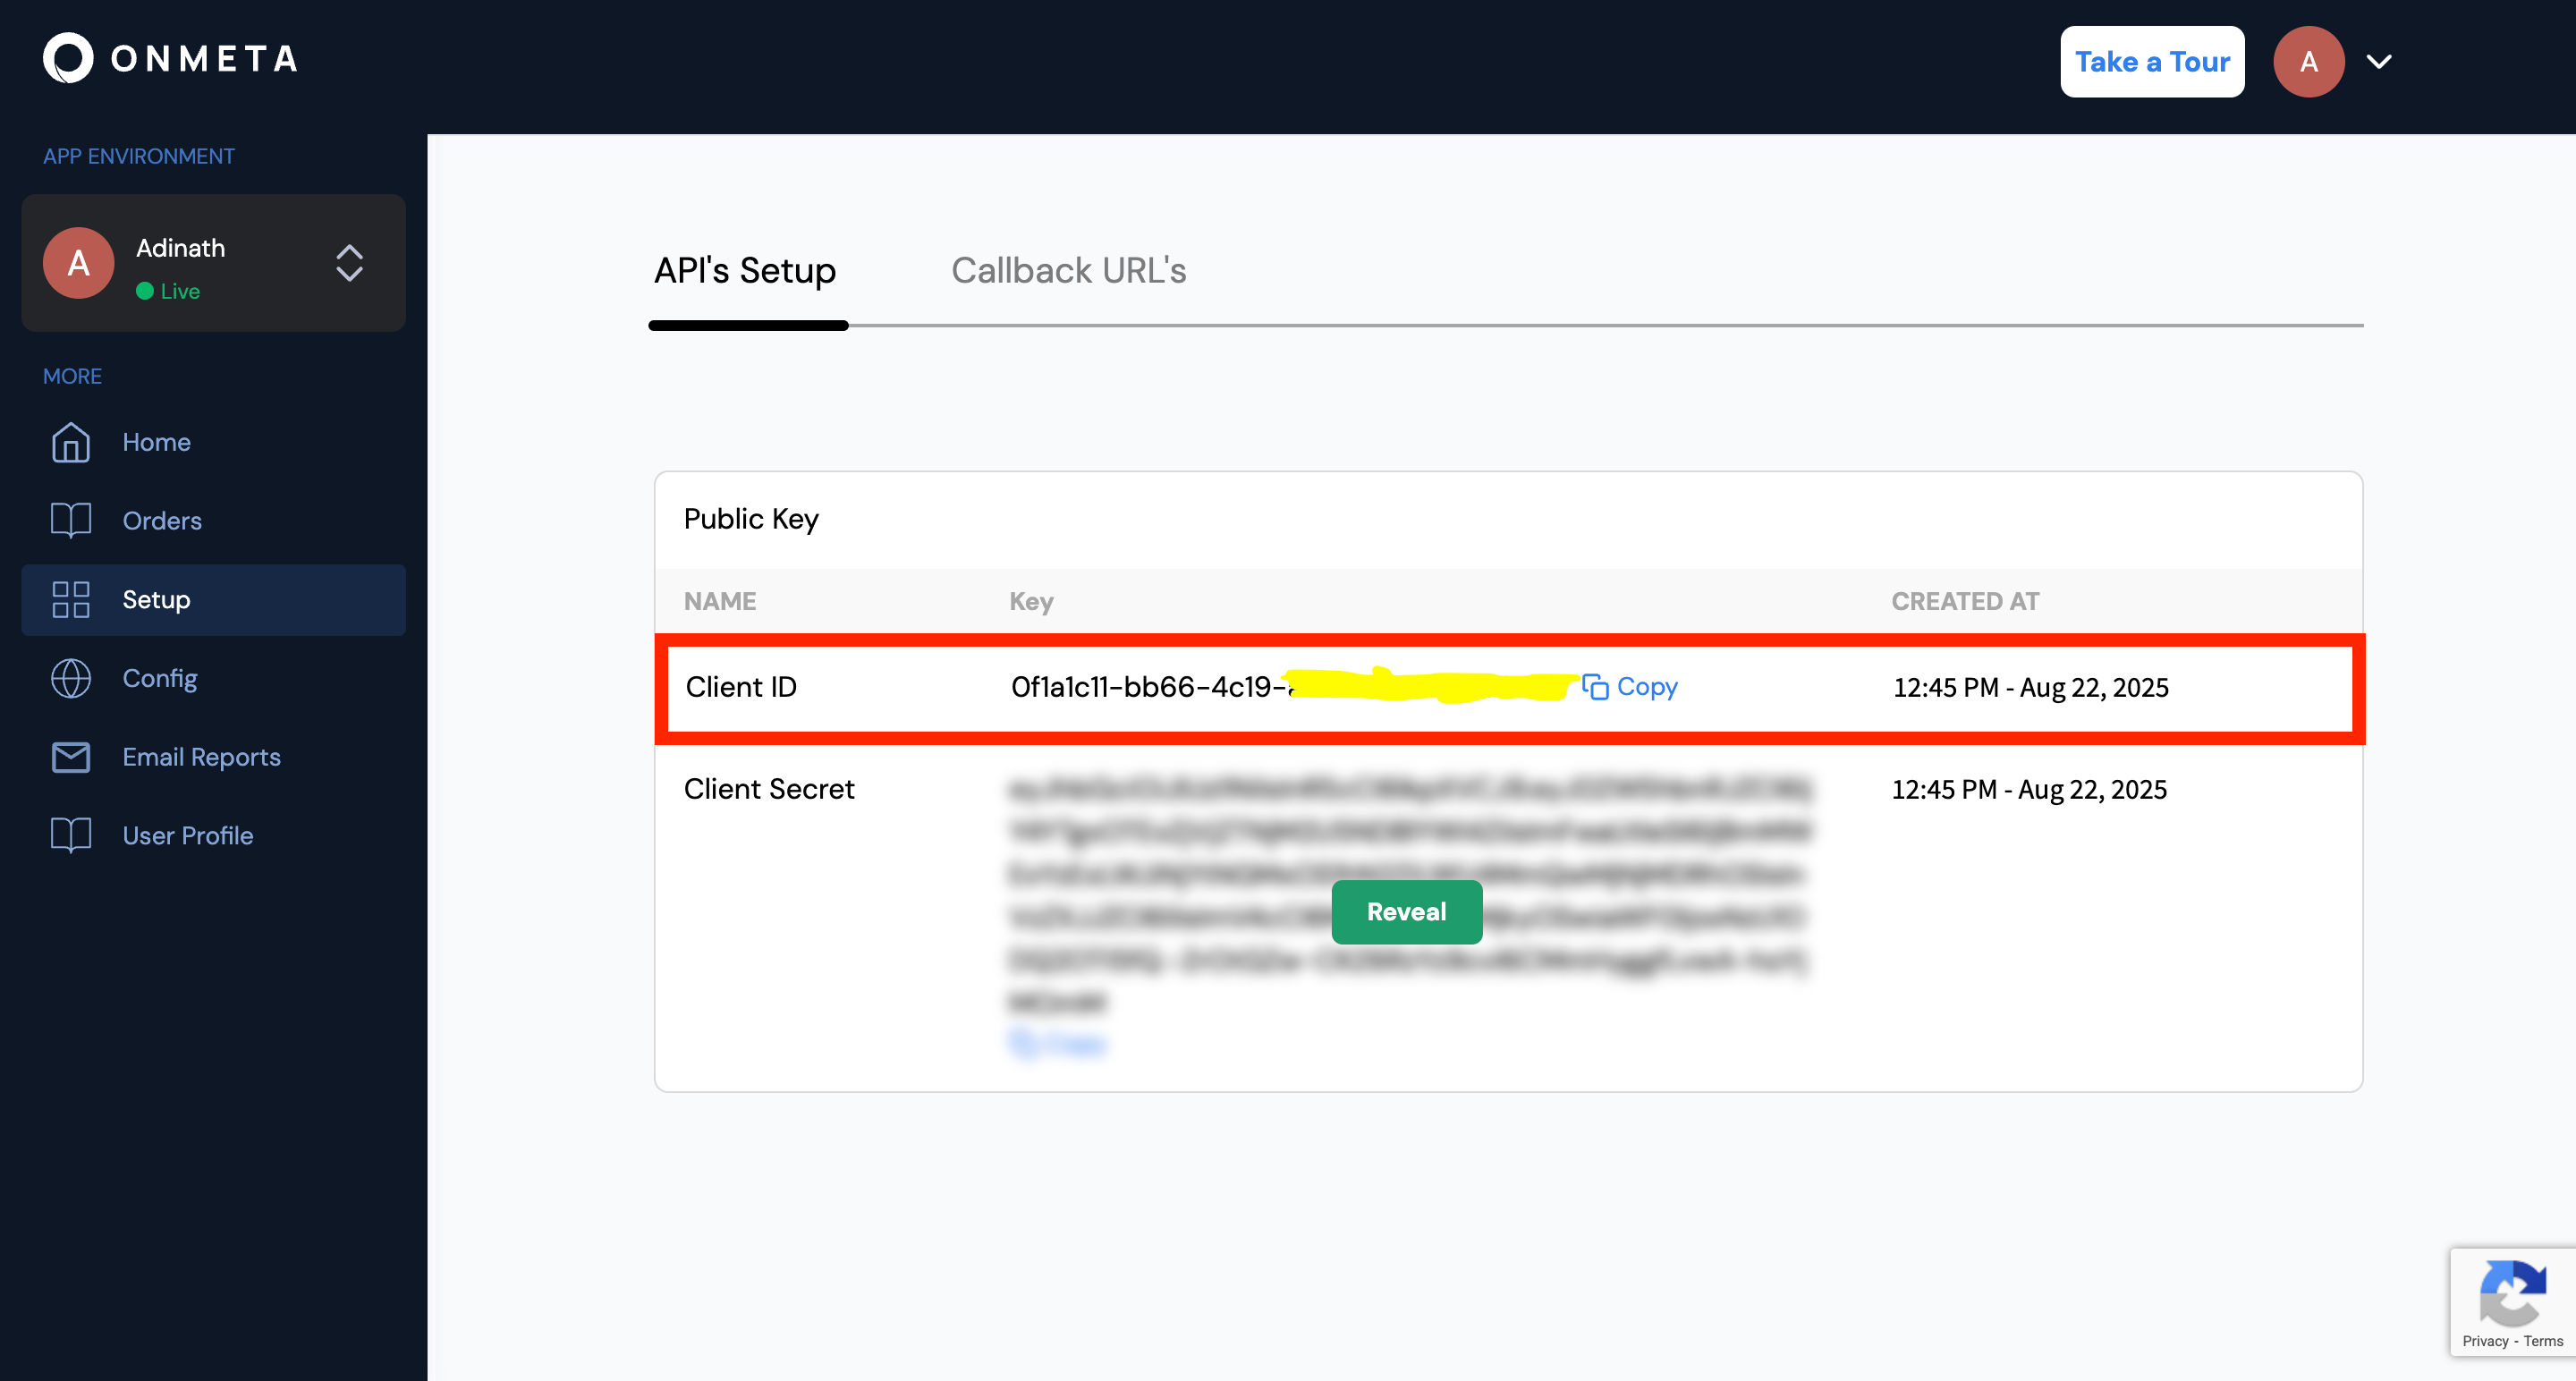This screenshot has height=1381, width=2576.
Task: Click the User Profile sidebar icon
Action: (70, 835)
